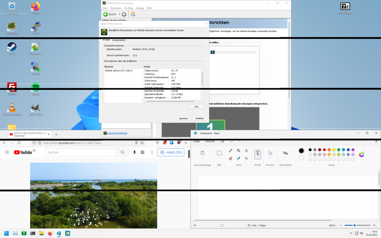Click the Windows Start button

6,233
